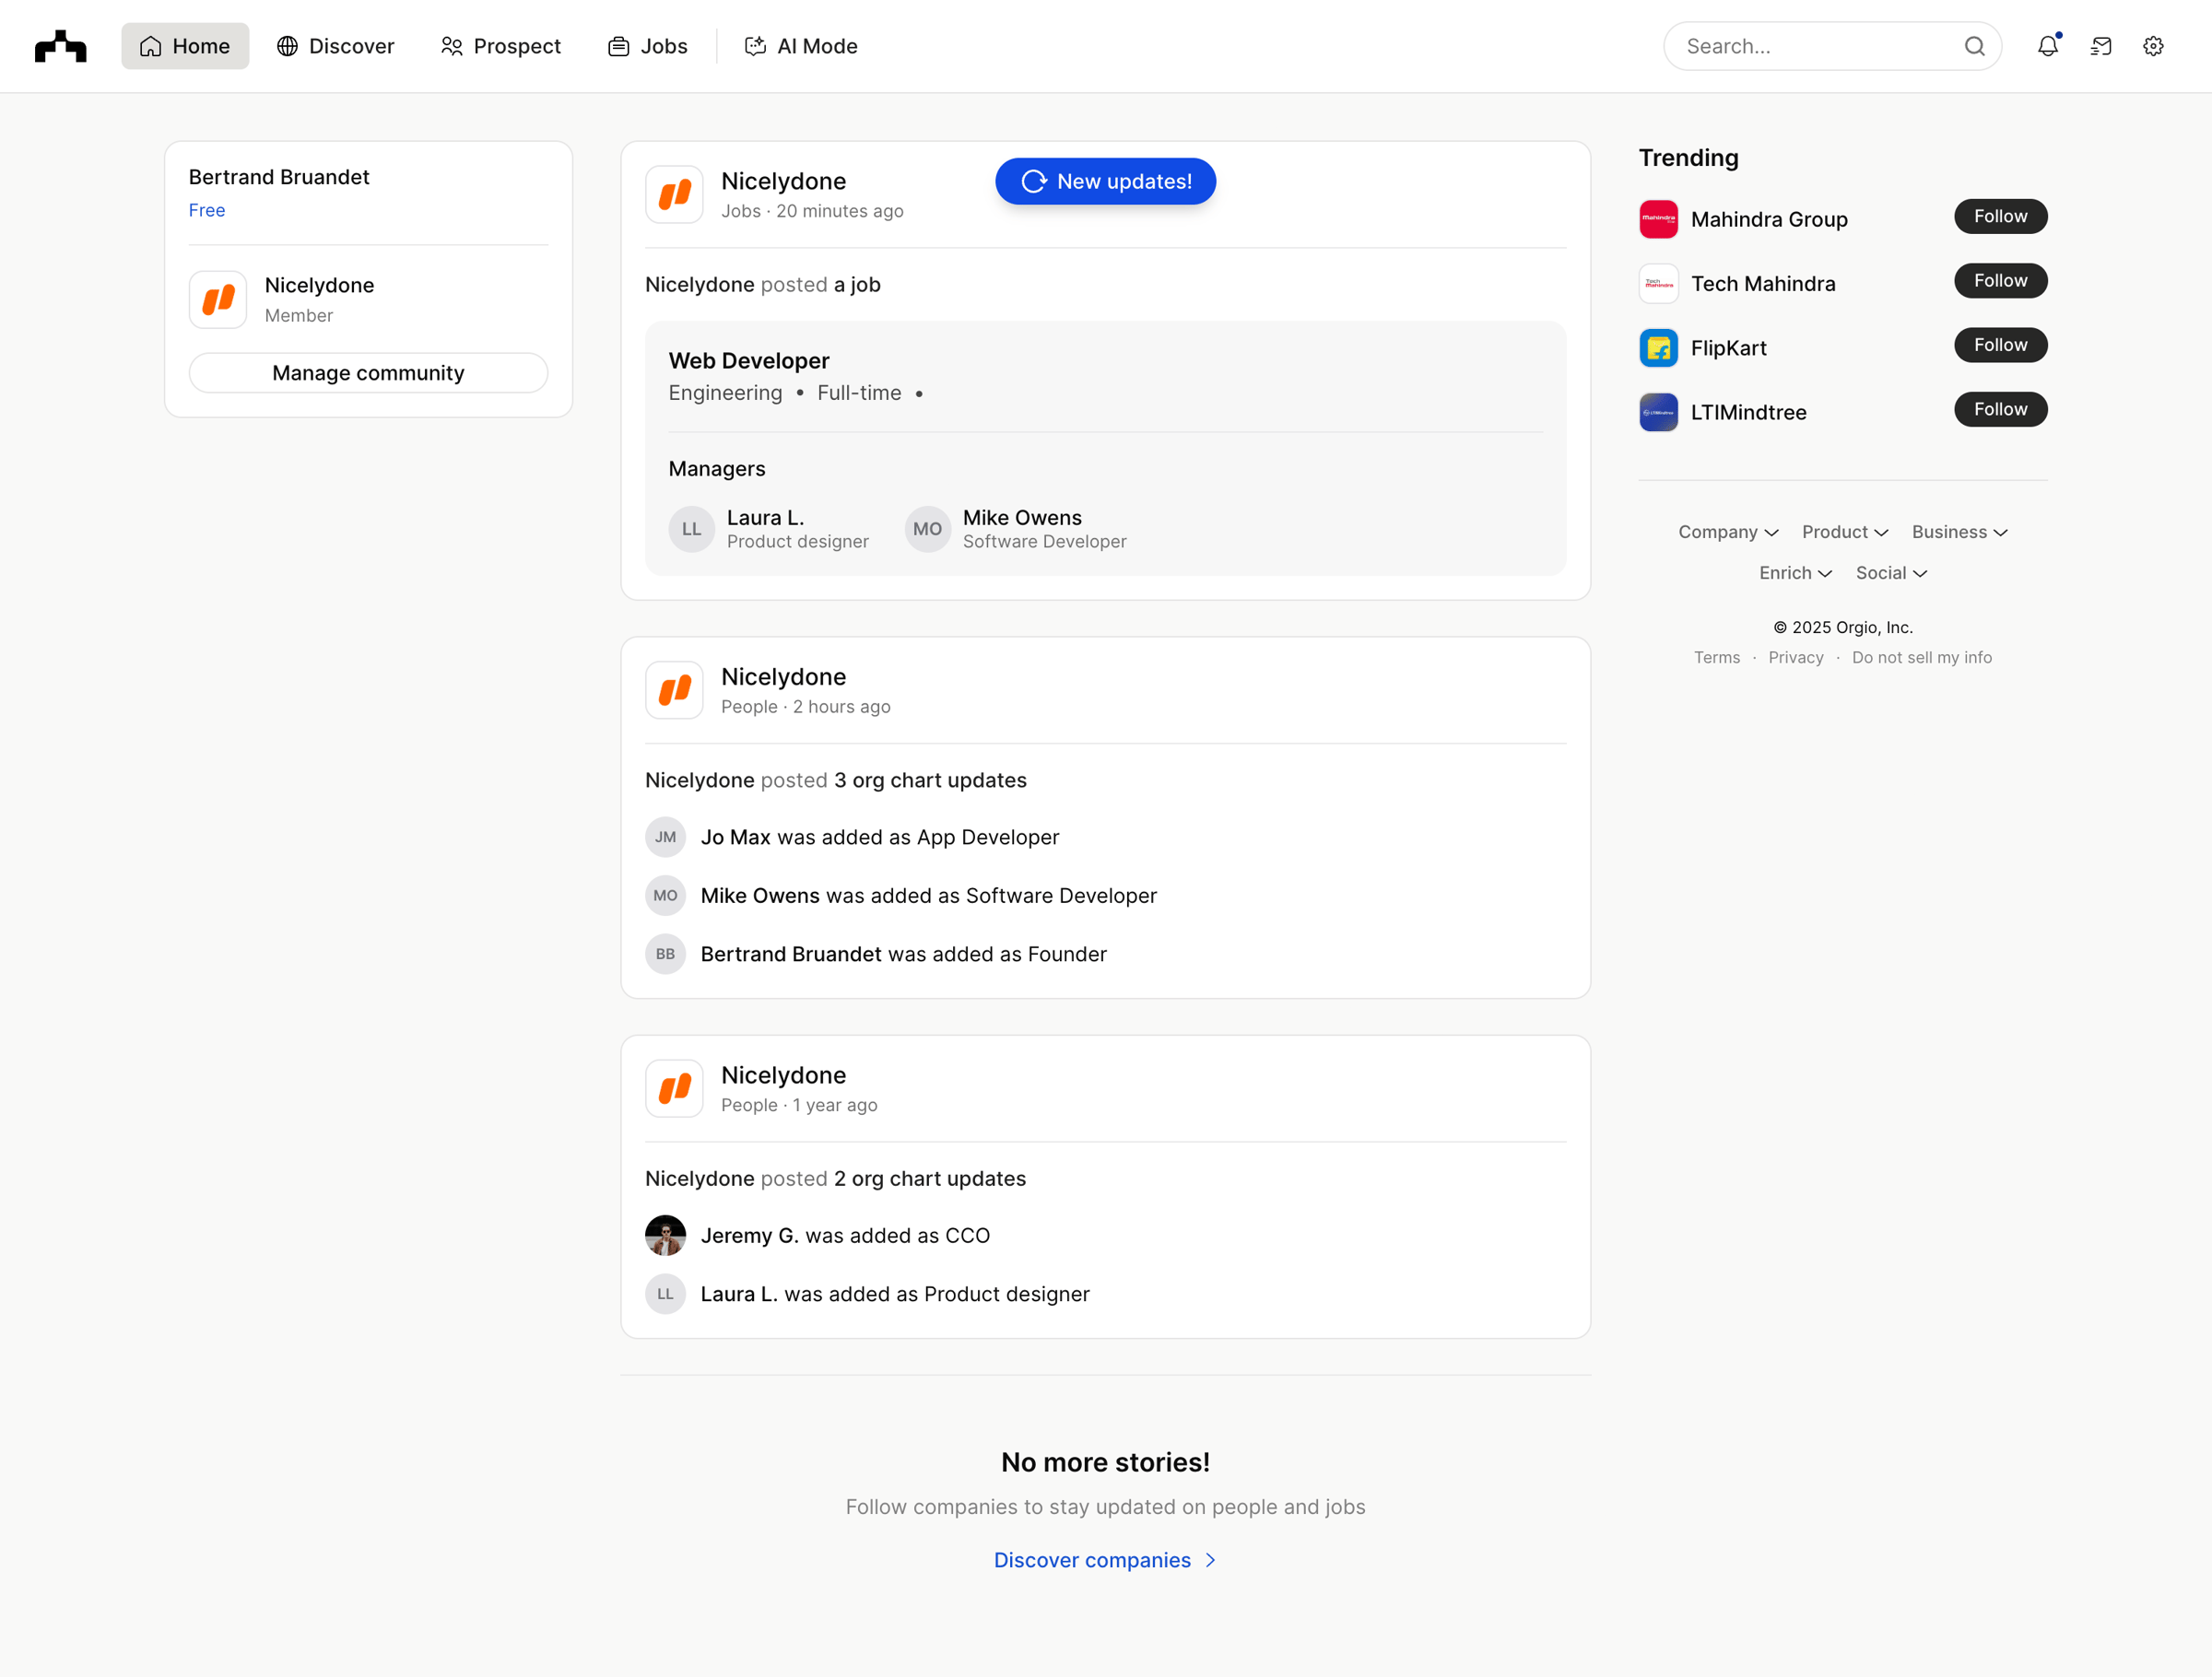
Task: Go to the Jobs tab
Action: point(648,46)
